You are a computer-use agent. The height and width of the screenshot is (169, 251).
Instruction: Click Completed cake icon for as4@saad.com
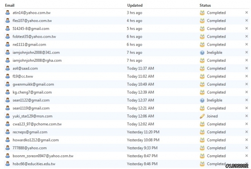click(202, 68)
